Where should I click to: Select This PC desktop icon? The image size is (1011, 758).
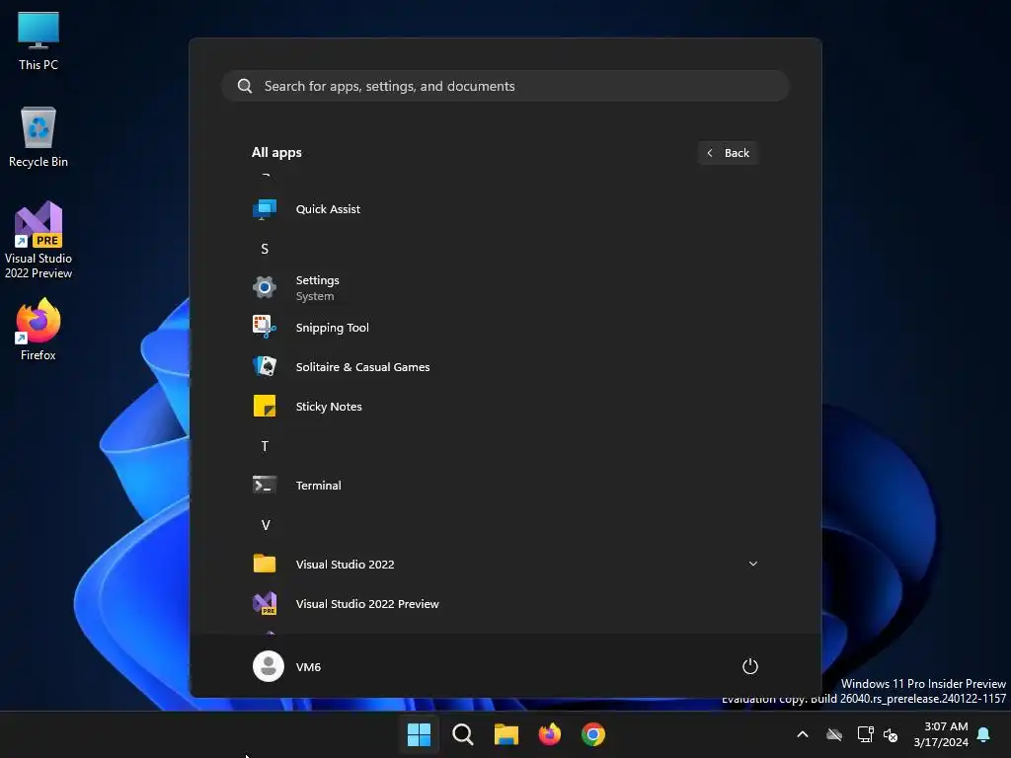pyautogui.click(x=39, y=41)
